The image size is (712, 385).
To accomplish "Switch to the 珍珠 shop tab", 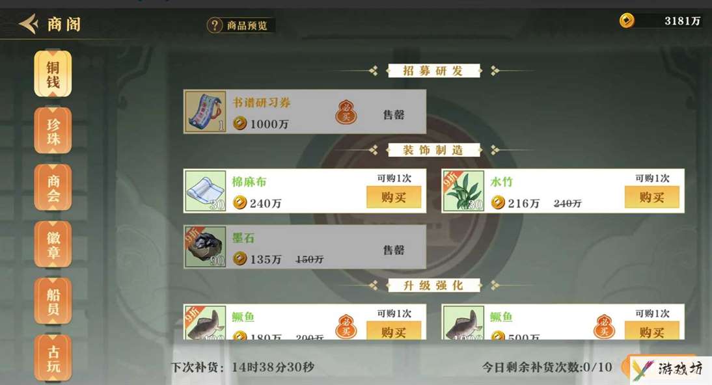I will pos(53,131).
